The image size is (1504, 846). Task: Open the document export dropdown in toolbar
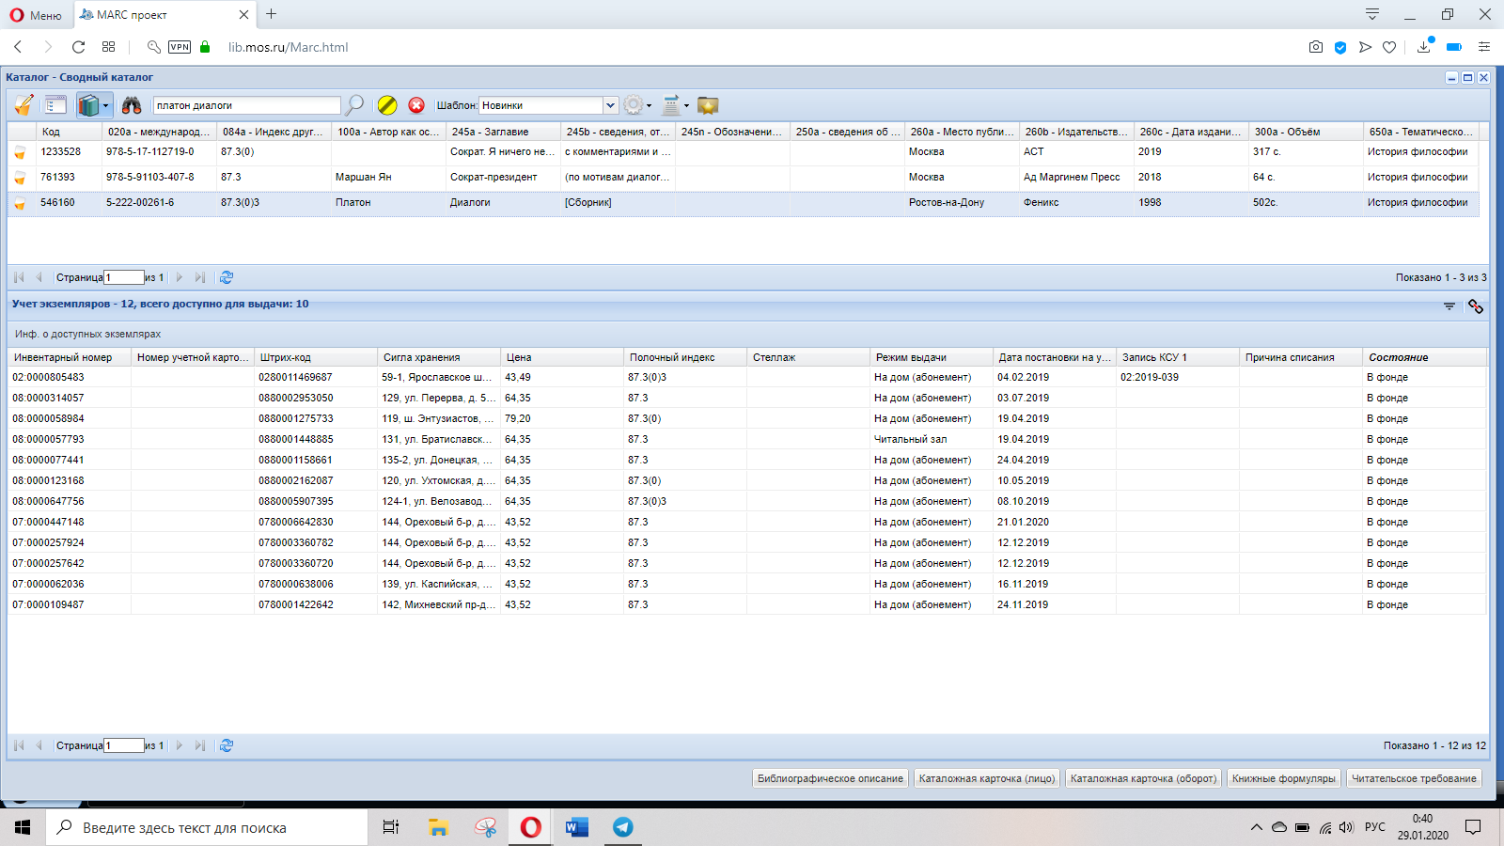(x=675, y=105)
